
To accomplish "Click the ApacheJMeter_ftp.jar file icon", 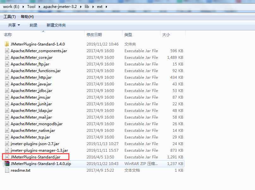I will point(7,64).
